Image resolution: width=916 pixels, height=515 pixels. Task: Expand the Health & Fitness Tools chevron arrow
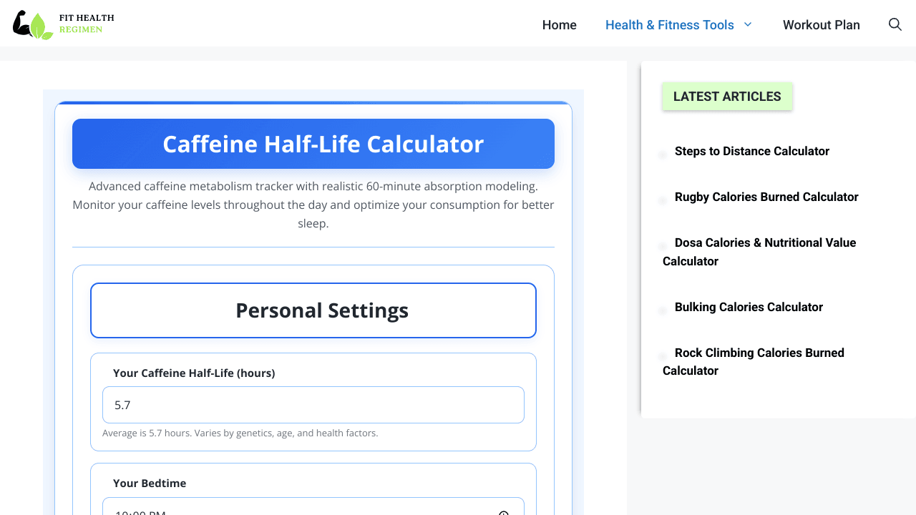click(748, 24)
